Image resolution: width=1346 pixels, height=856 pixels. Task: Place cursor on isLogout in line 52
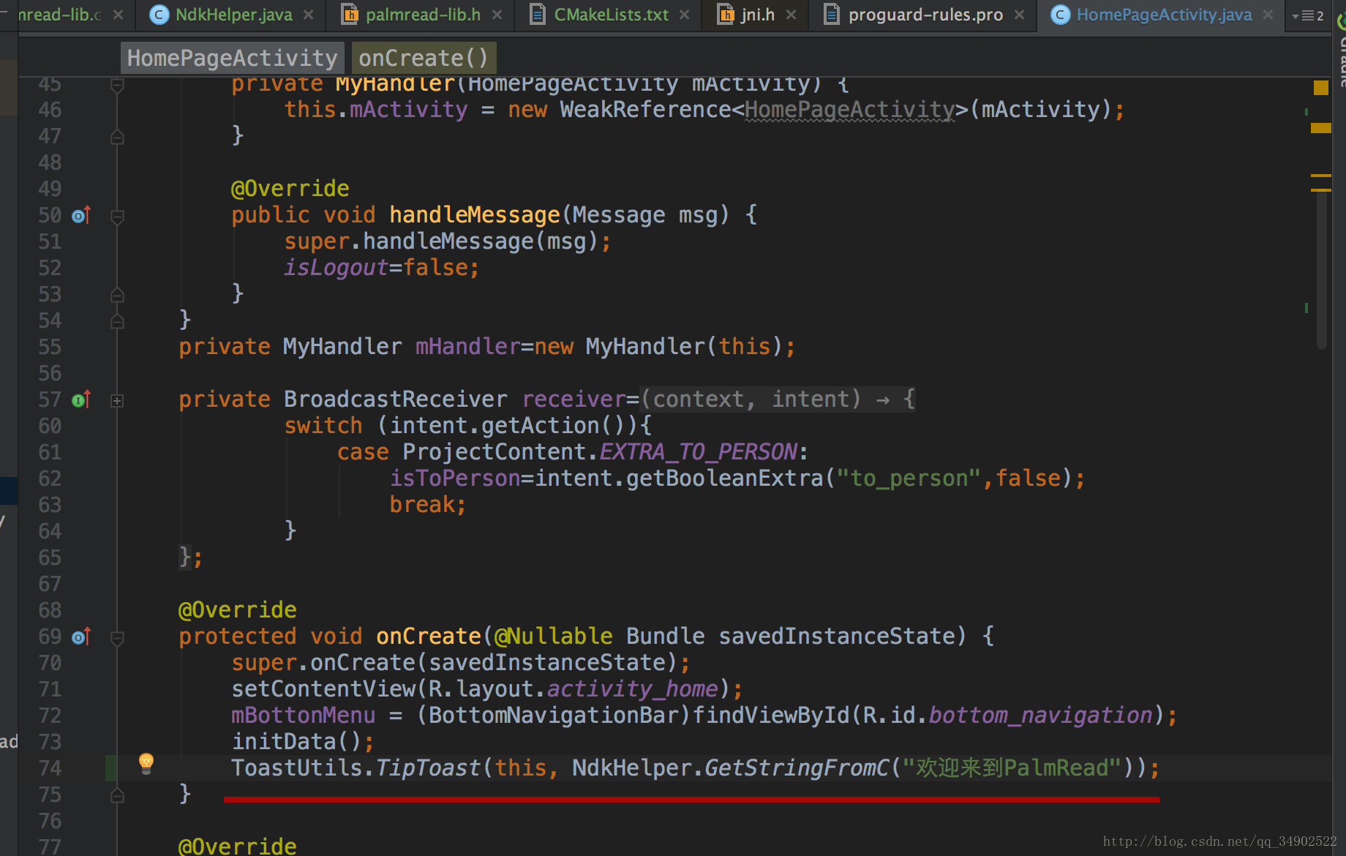pyautogui.click(x=336, y=268)
